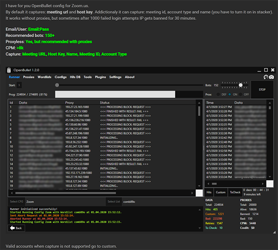Click the bot list scroll left arrow
Screen dimensions: 278x250
pos(12,193)
